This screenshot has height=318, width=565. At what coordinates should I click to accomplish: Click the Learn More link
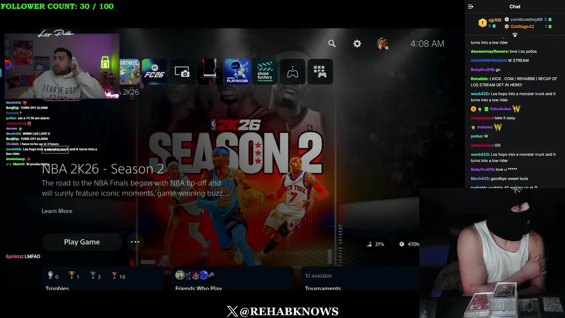pyautogui.click(x=57, y=211)
